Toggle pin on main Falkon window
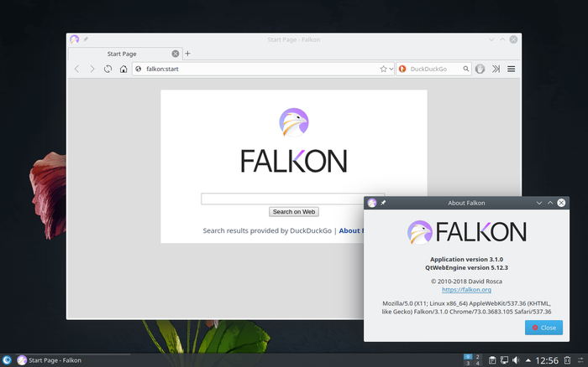This screenshot has height=367, width=588. tap(86, 39)
